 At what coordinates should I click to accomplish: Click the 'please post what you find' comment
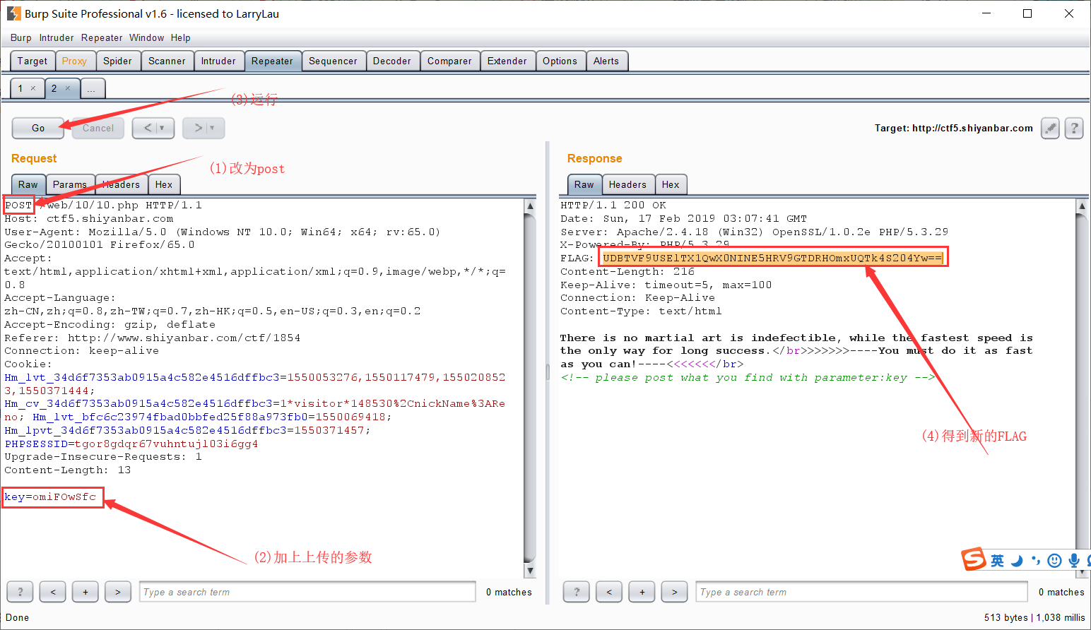(748, 378)
